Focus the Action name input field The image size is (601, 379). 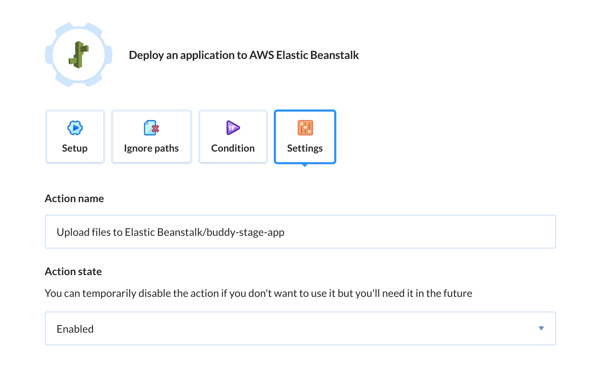300,232
